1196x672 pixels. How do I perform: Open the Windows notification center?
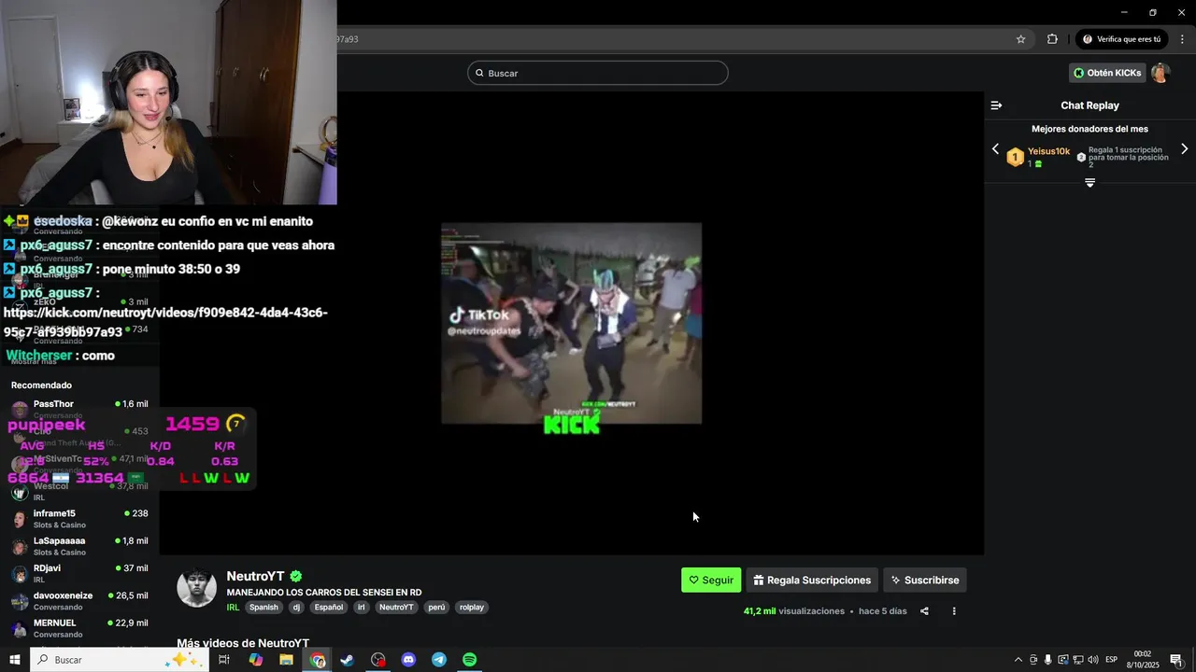click(1176, 660)
